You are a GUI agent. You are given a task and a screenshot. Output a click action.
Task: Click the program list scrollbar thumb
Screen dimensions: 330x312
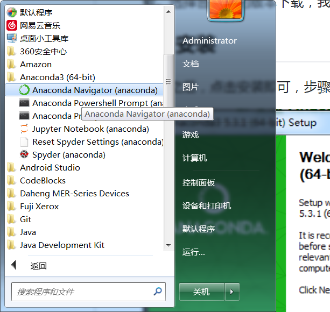click(168, 81)
